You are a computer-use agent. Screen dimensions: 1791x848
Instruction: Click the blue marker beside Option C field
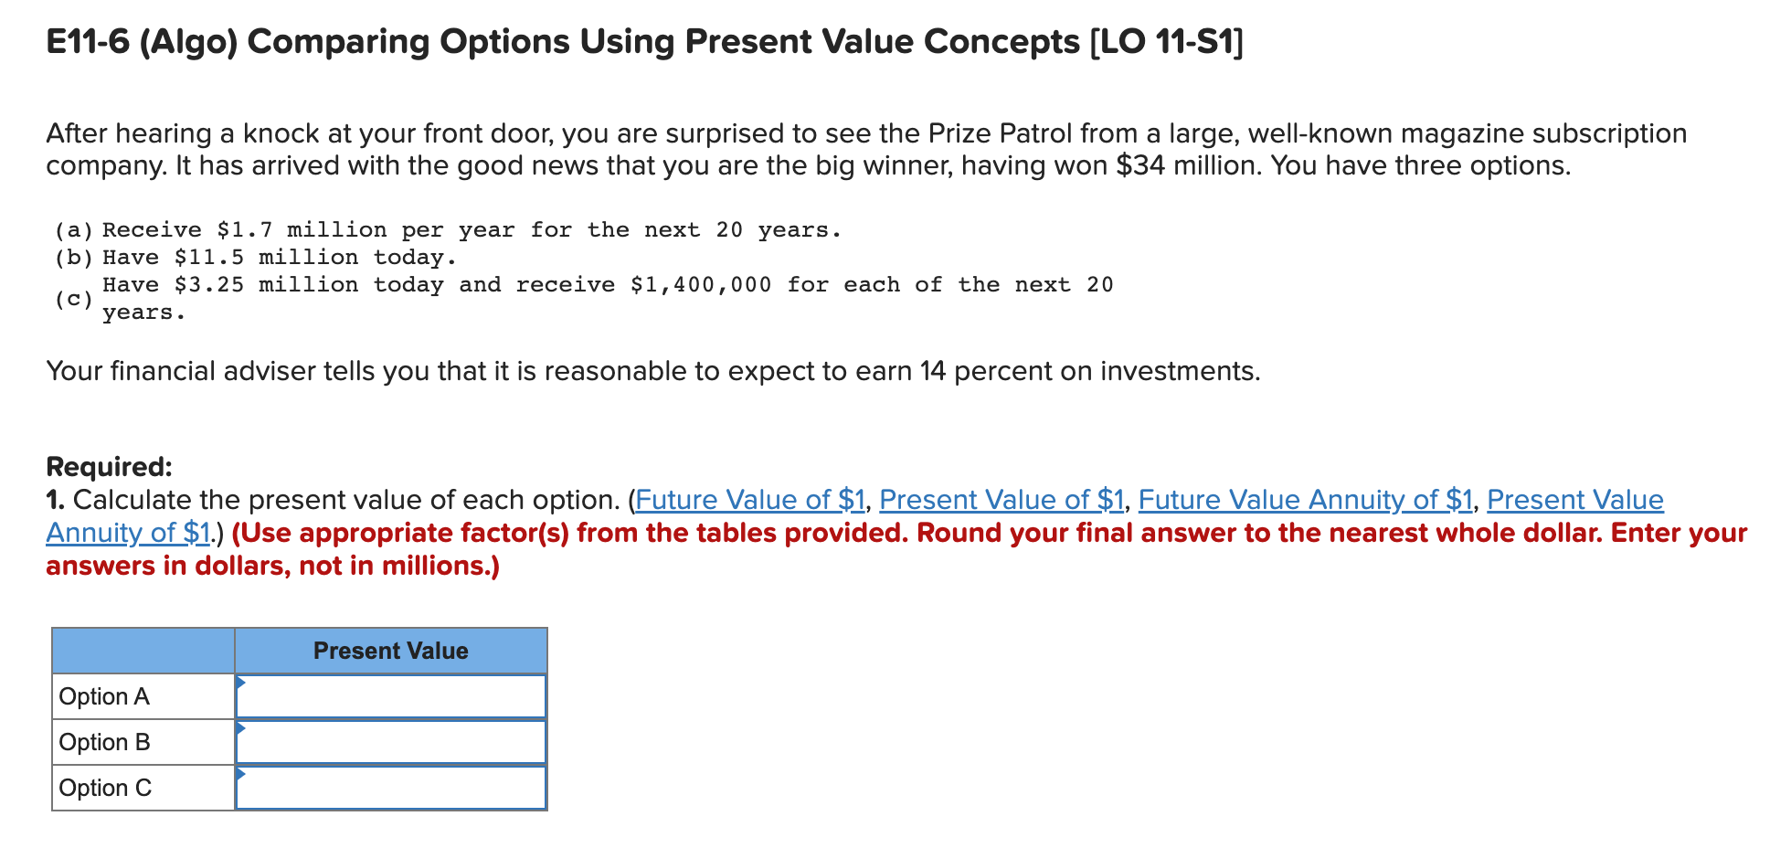click(241, 775)
